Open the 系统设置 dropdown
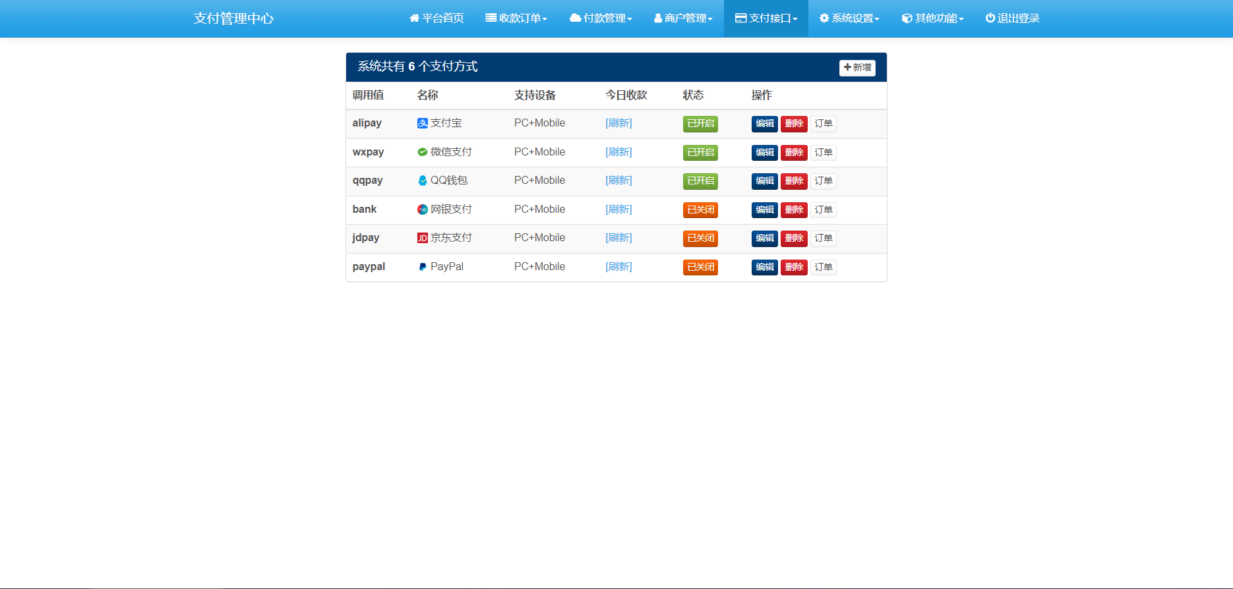 pos(849,18)
